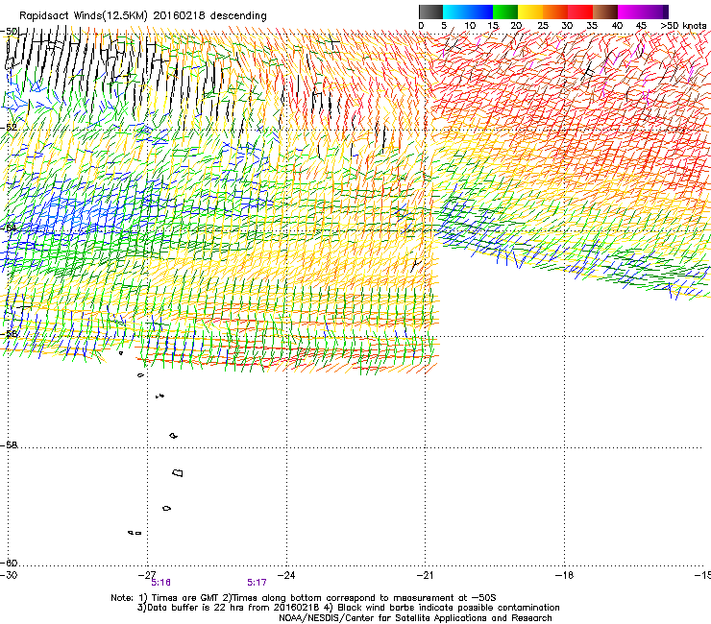Image resolution: width=711 pixels, height=624 pixels.
Task: Click the green 15-20 knots legend segment
Action: pyautogui.click(x=505, y=12)
